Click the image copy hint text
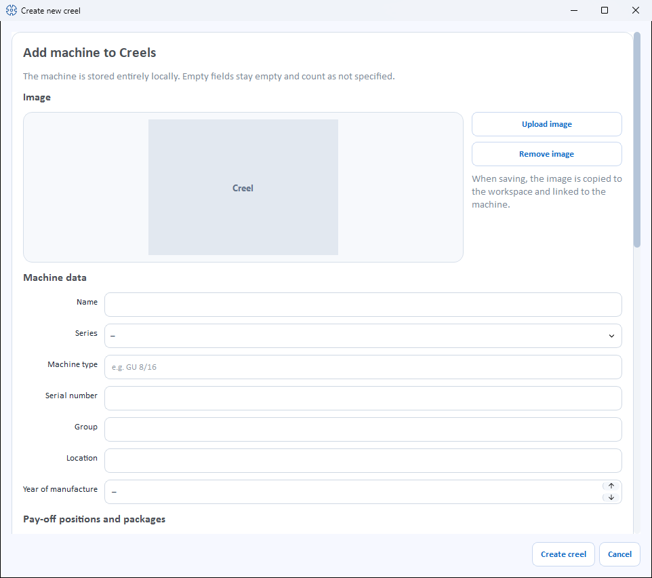Image resolution: width=652 pixels, height=578 pixels. [546, 191]
